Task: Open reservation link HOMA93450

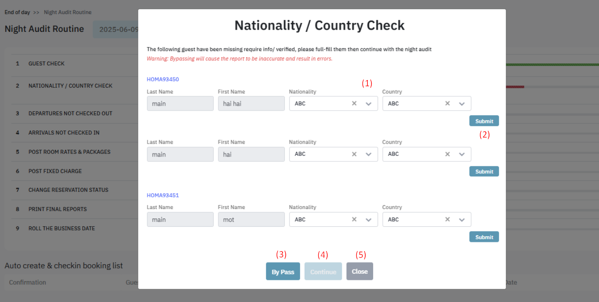Action: [x=163, y=80]
